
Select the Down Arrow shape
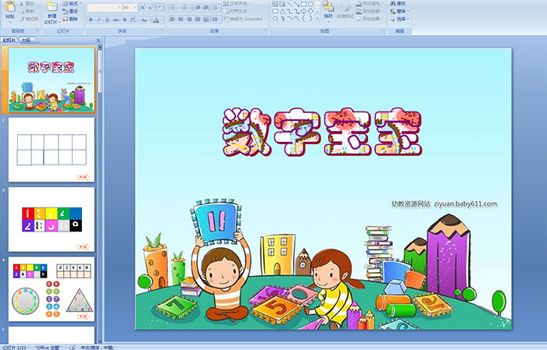[x=310, y=12]
